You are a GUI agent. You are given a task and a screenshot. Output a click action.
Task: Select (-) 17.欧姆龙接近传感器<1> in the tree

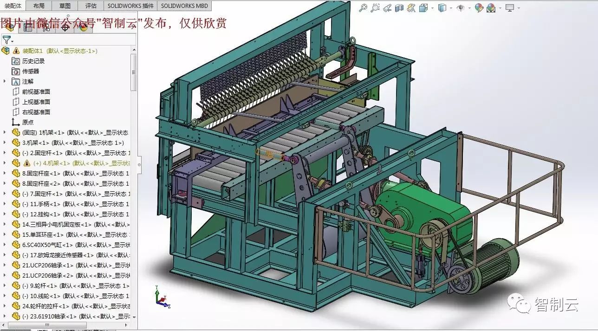click(x=76, y=255)
